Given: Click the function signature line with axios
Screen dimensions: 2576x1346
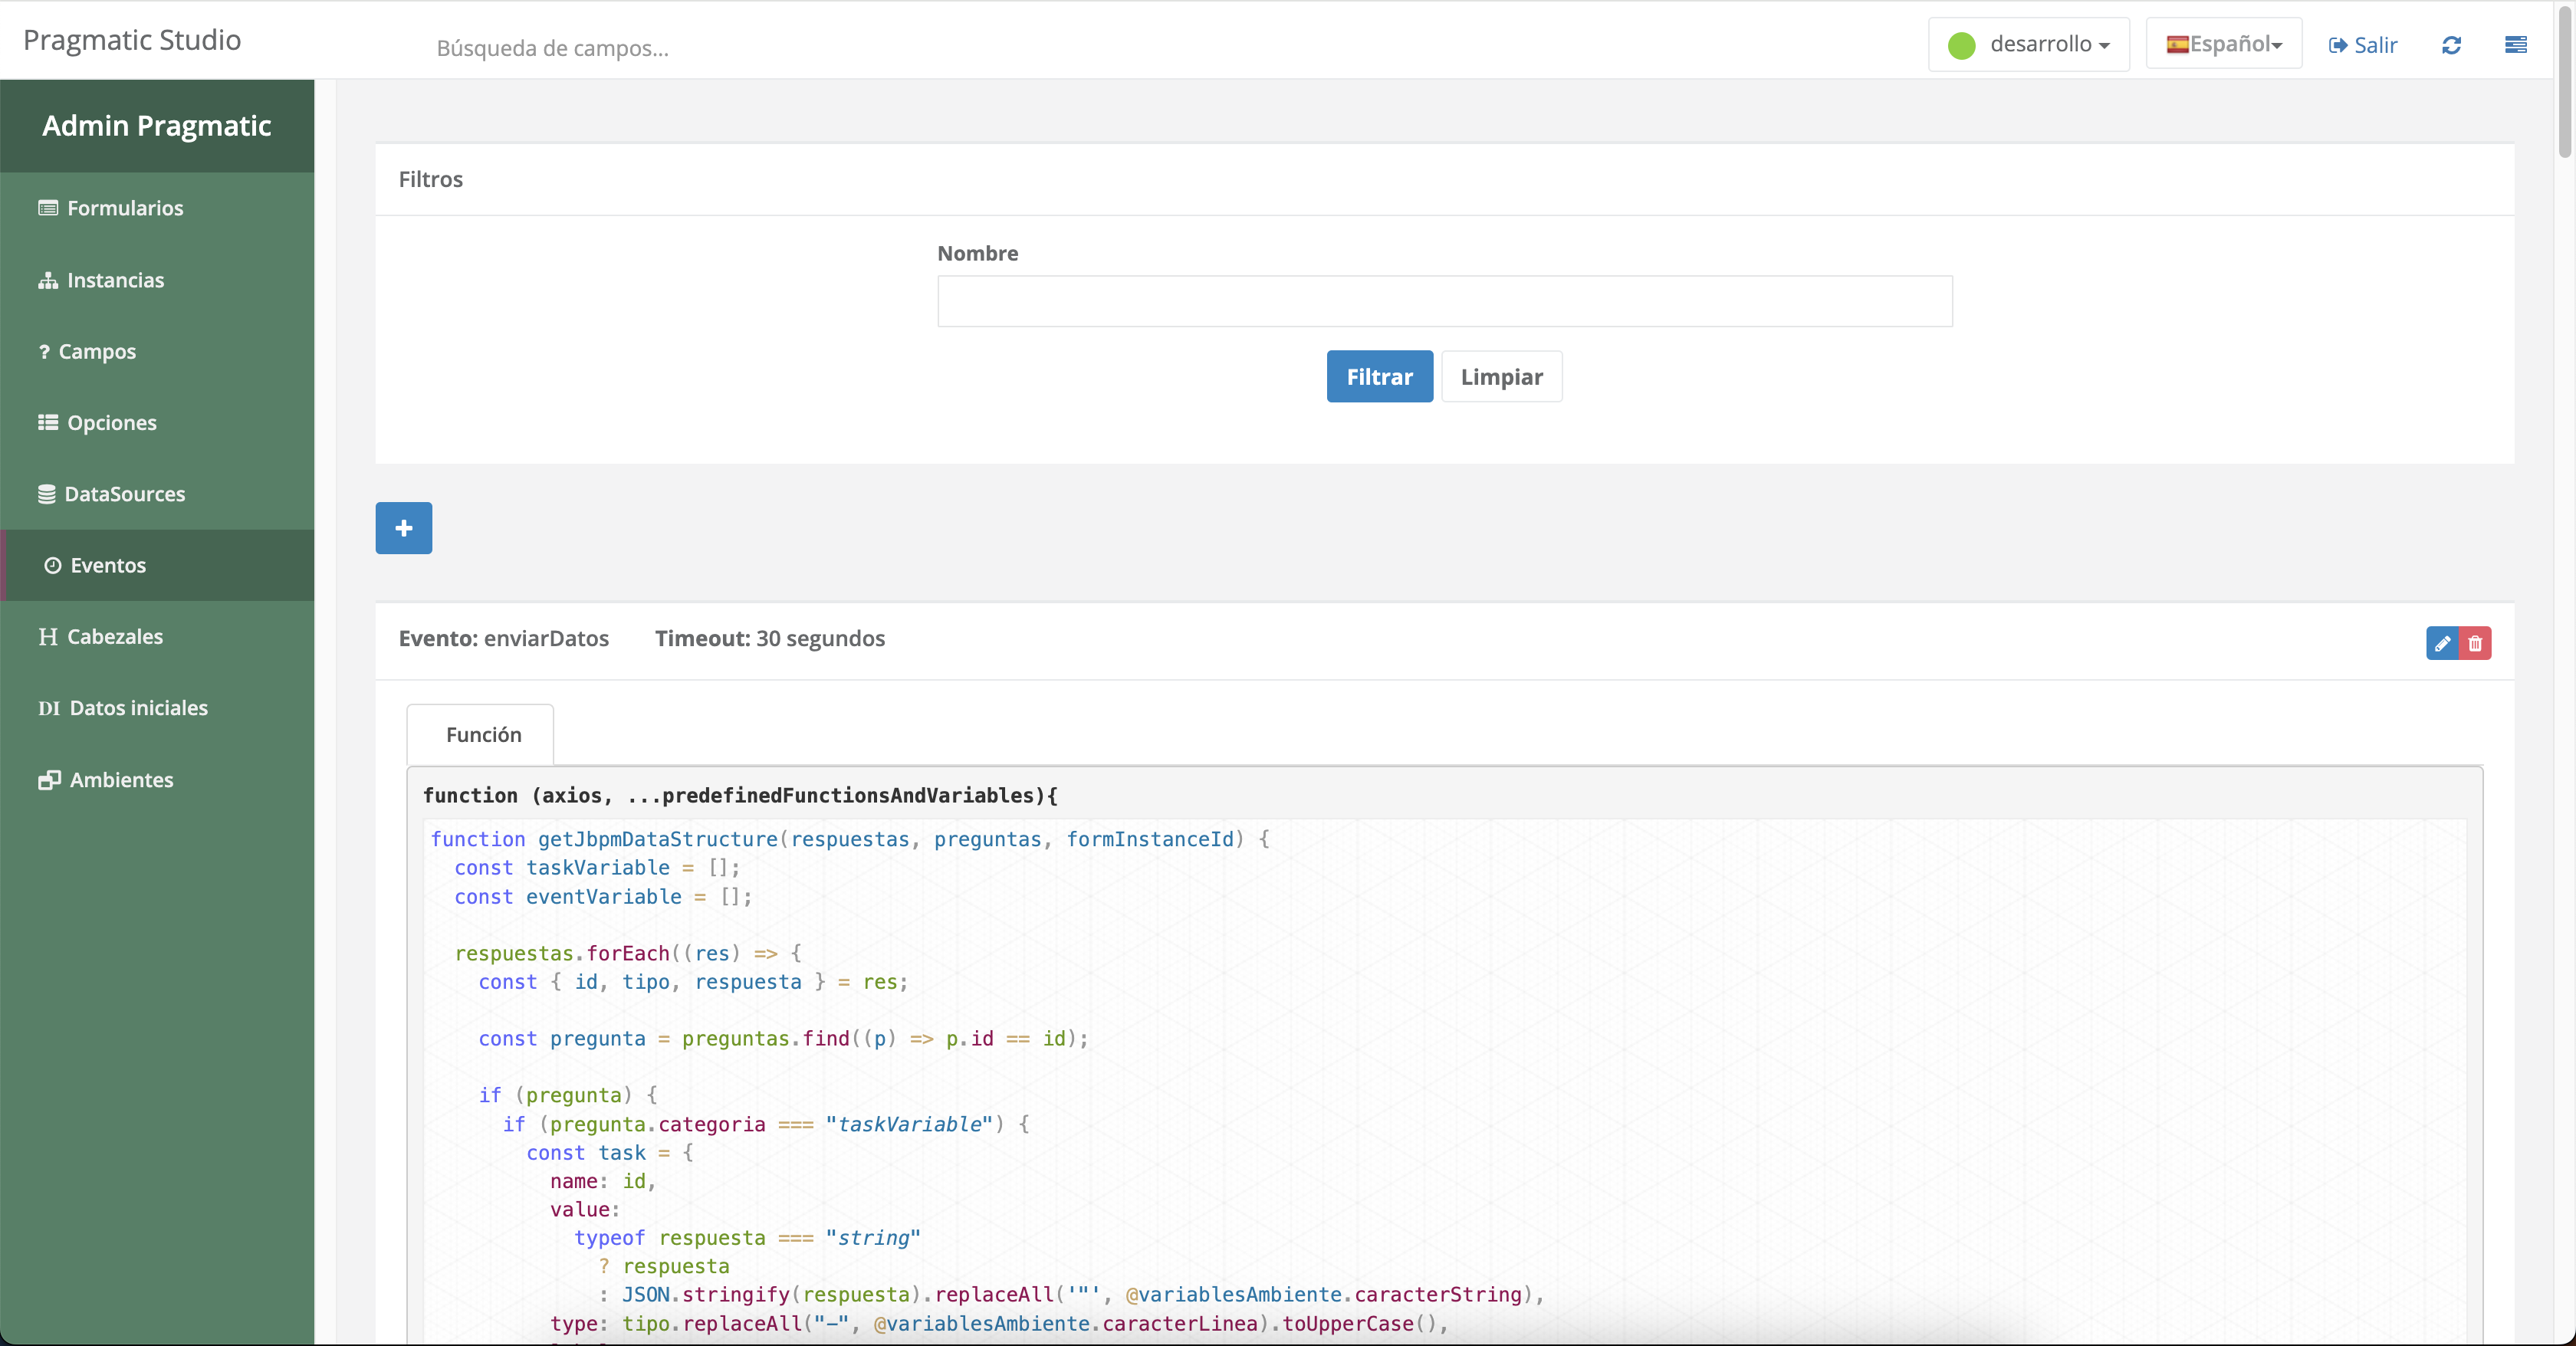Looking at the screenshot, I should click(x=740, y=795).
